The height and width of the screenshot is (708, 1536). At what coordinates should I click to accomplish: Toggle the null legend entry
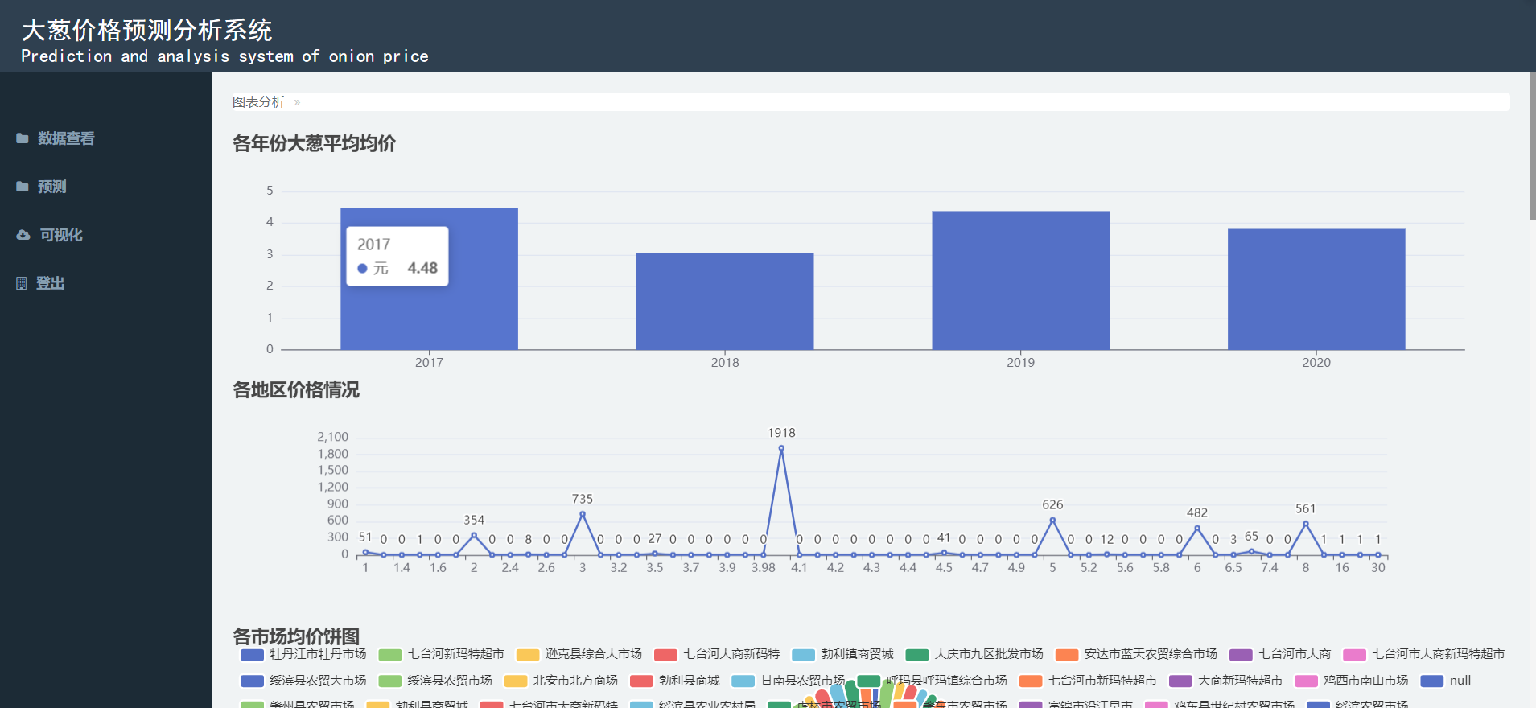pos(1446,681)
